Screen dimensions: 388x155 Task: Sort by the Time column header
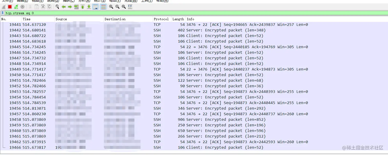pos(38,19)
